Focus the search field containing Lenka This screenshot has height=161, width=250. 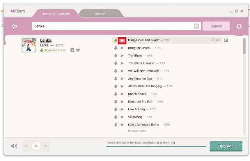pyautogui.click(x=116, y=26)
